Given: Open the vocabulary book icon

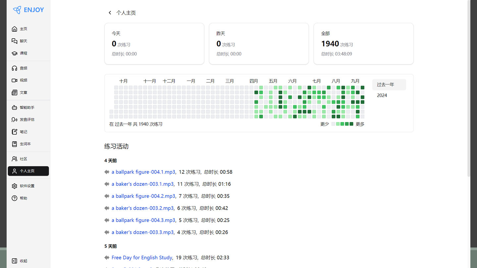Looking at the screenshot, I should coord(14,144).
